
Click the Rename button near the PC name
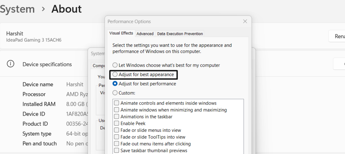point(337,36)
